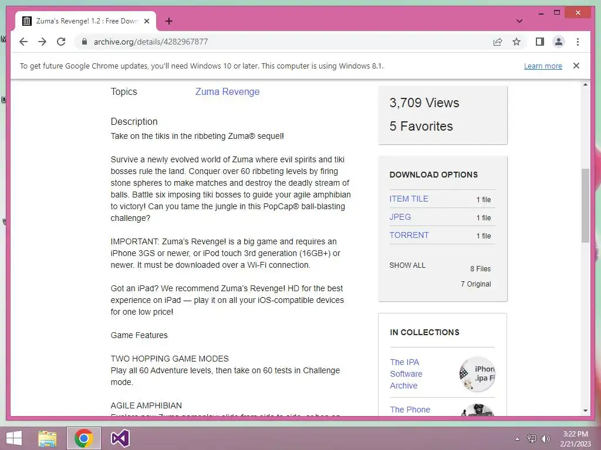Dismiss the Chrome update notification
This screenshot has height=450, width=601.
(576, 66)
